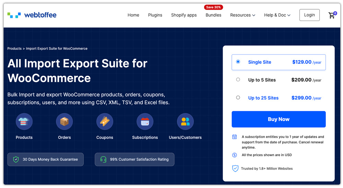This screenshot has width=343, height=188.
Task: Click the Login button
Action: point(309,15)
